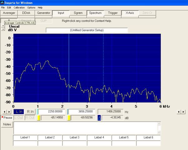Click the Averager button
The height and width of the screenshot is (150, 188).
[x=9, y=13]
